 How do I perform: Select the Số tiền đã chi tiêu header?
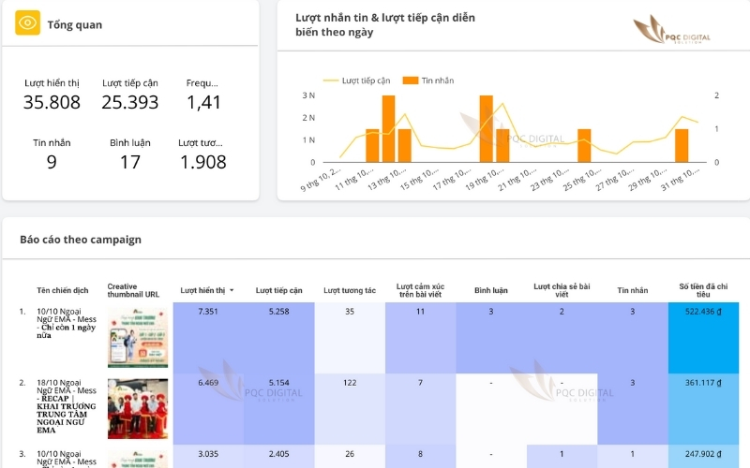coord(703,290)
